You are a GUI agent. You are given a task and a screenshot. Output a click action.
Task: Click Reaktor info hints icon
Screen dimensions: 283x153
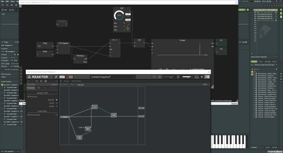pyautogui.click(x=160, y=77)
